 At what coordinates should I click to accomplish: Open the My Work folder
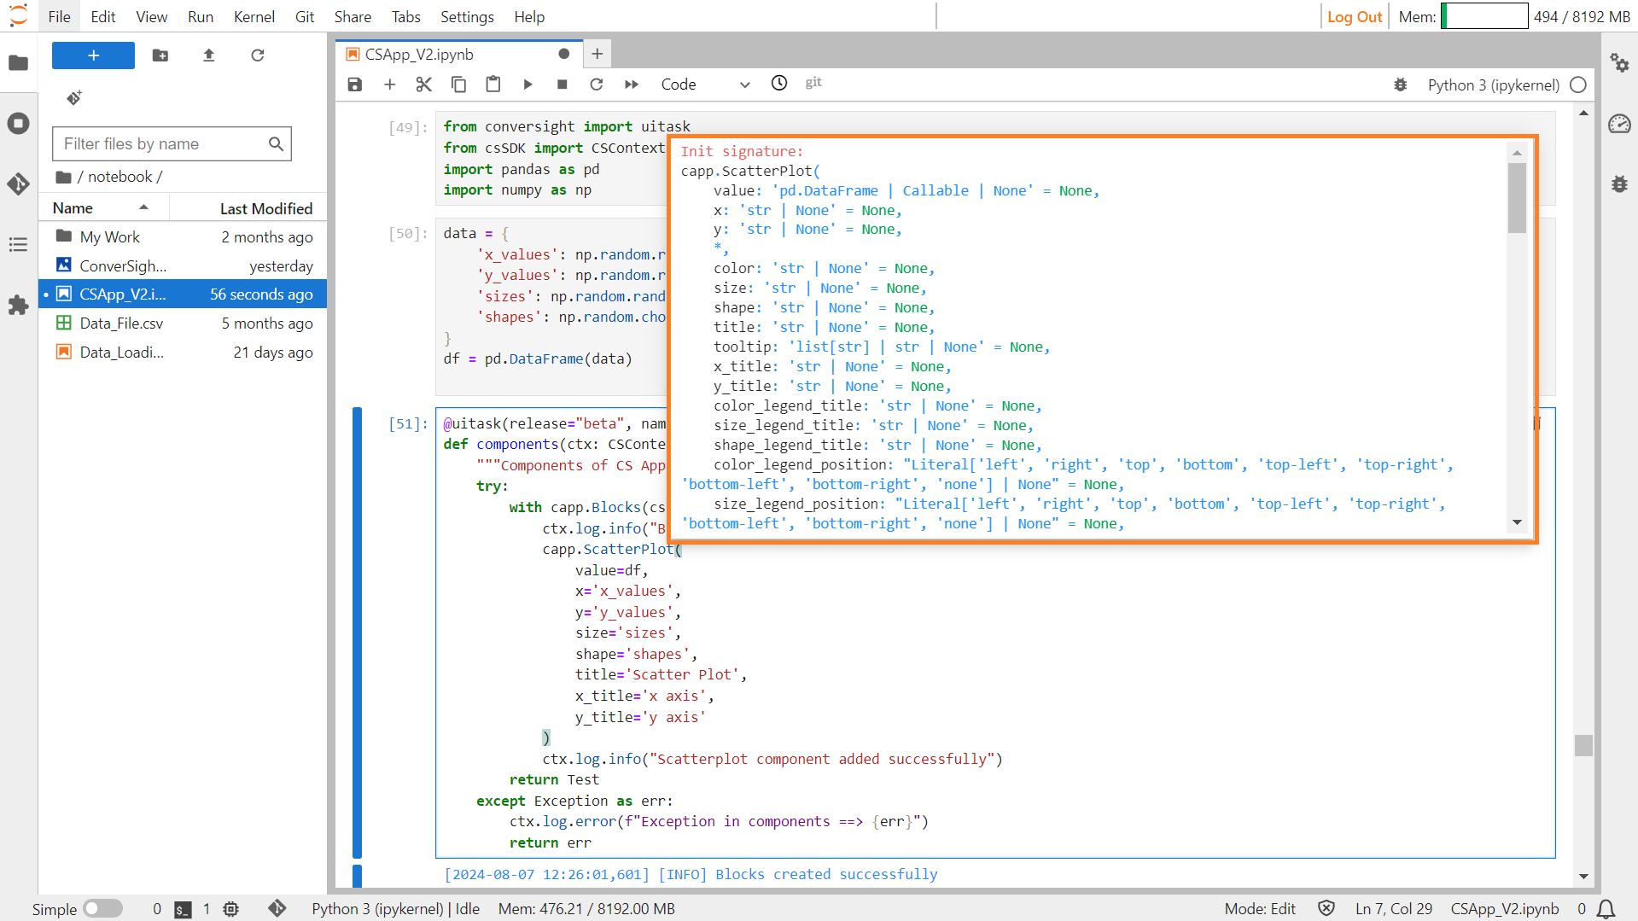point(183,237)
